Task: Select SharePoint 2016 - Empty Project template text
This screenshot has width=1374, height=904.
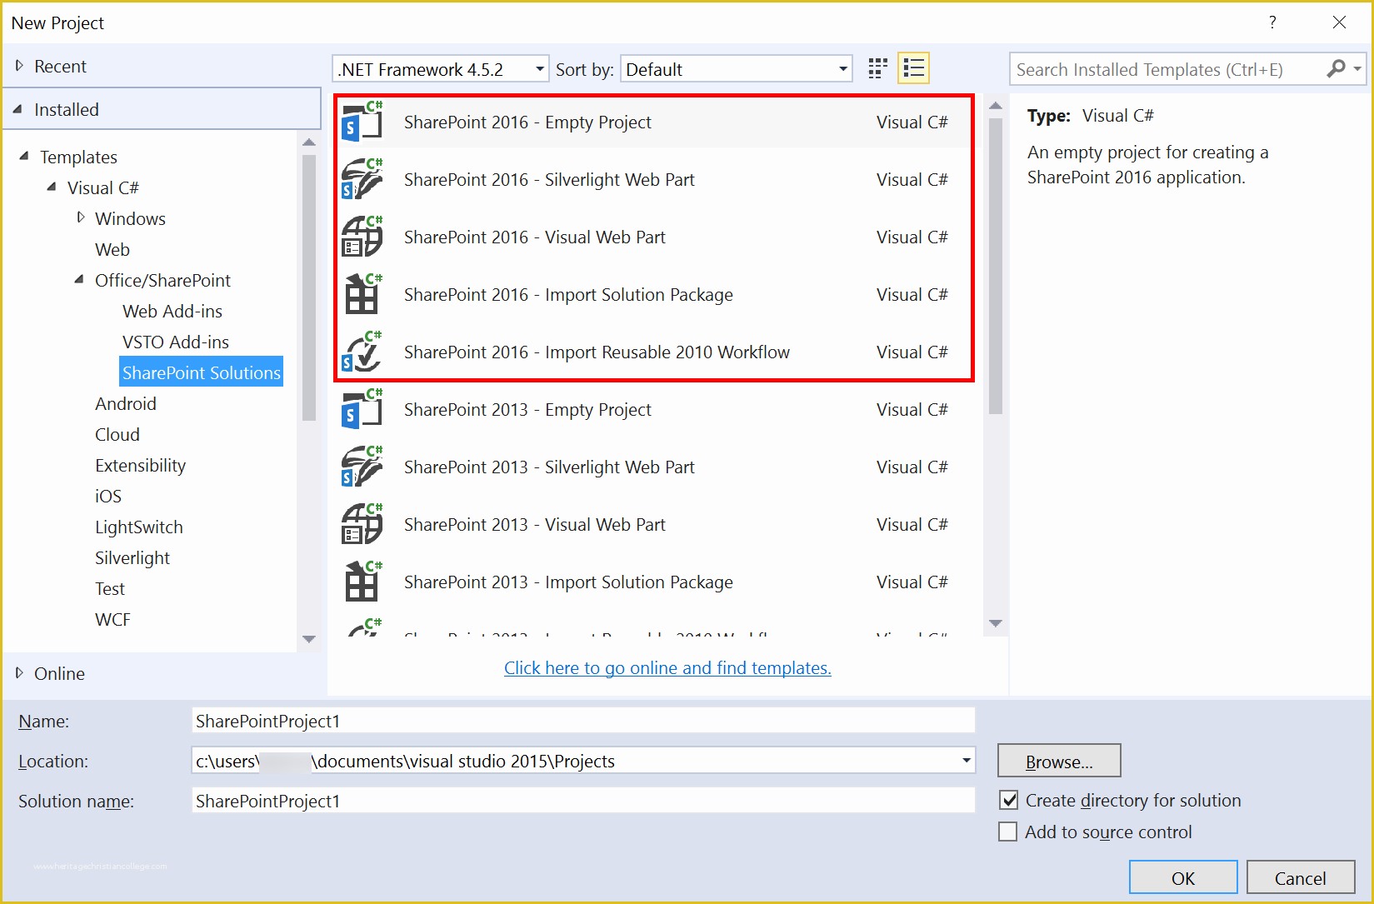Action: point(527,122)
